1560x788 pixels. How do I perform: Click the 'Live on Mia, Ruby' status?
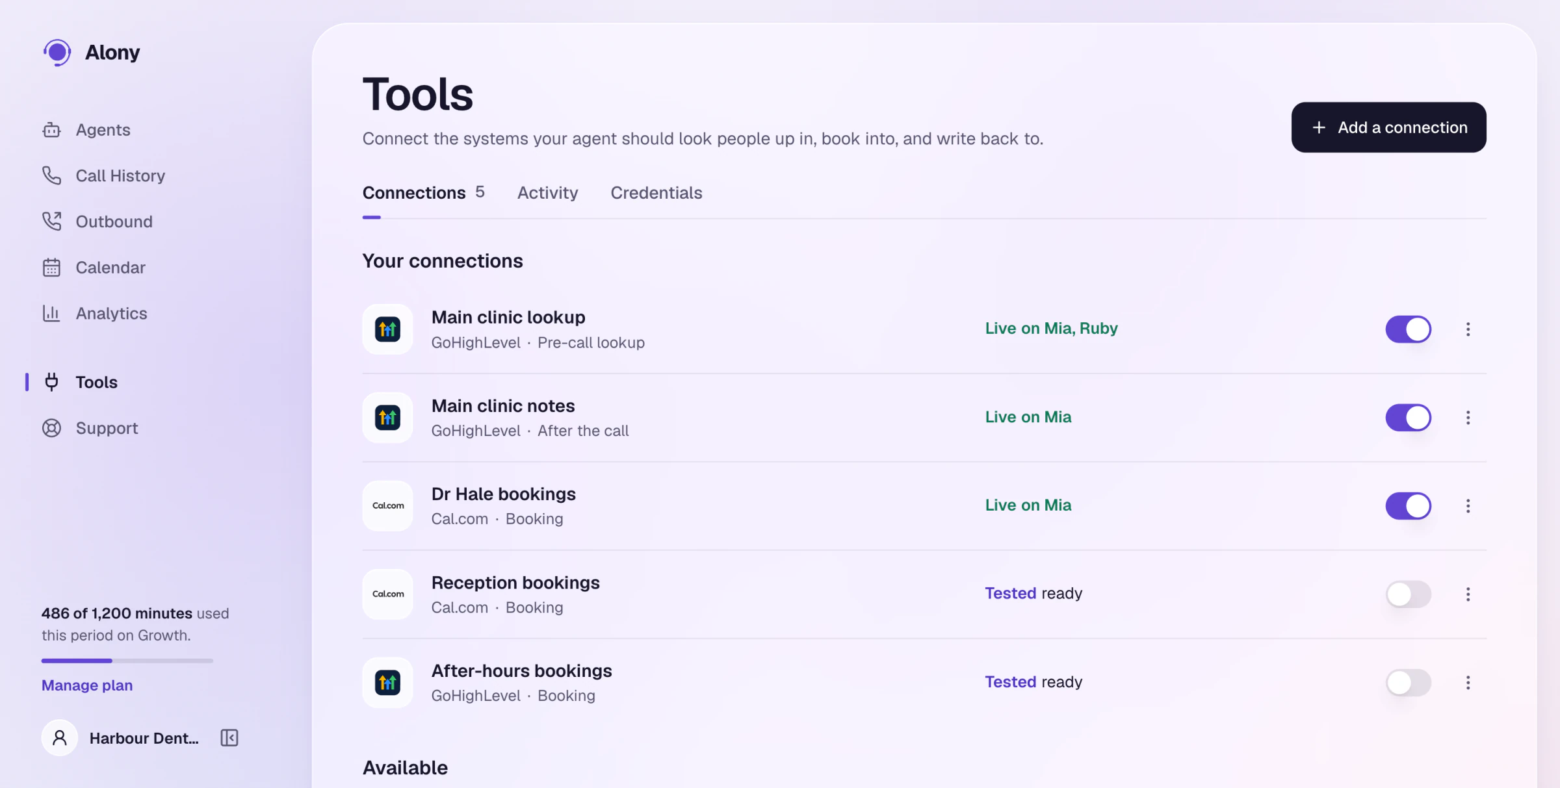point(1051,329)
